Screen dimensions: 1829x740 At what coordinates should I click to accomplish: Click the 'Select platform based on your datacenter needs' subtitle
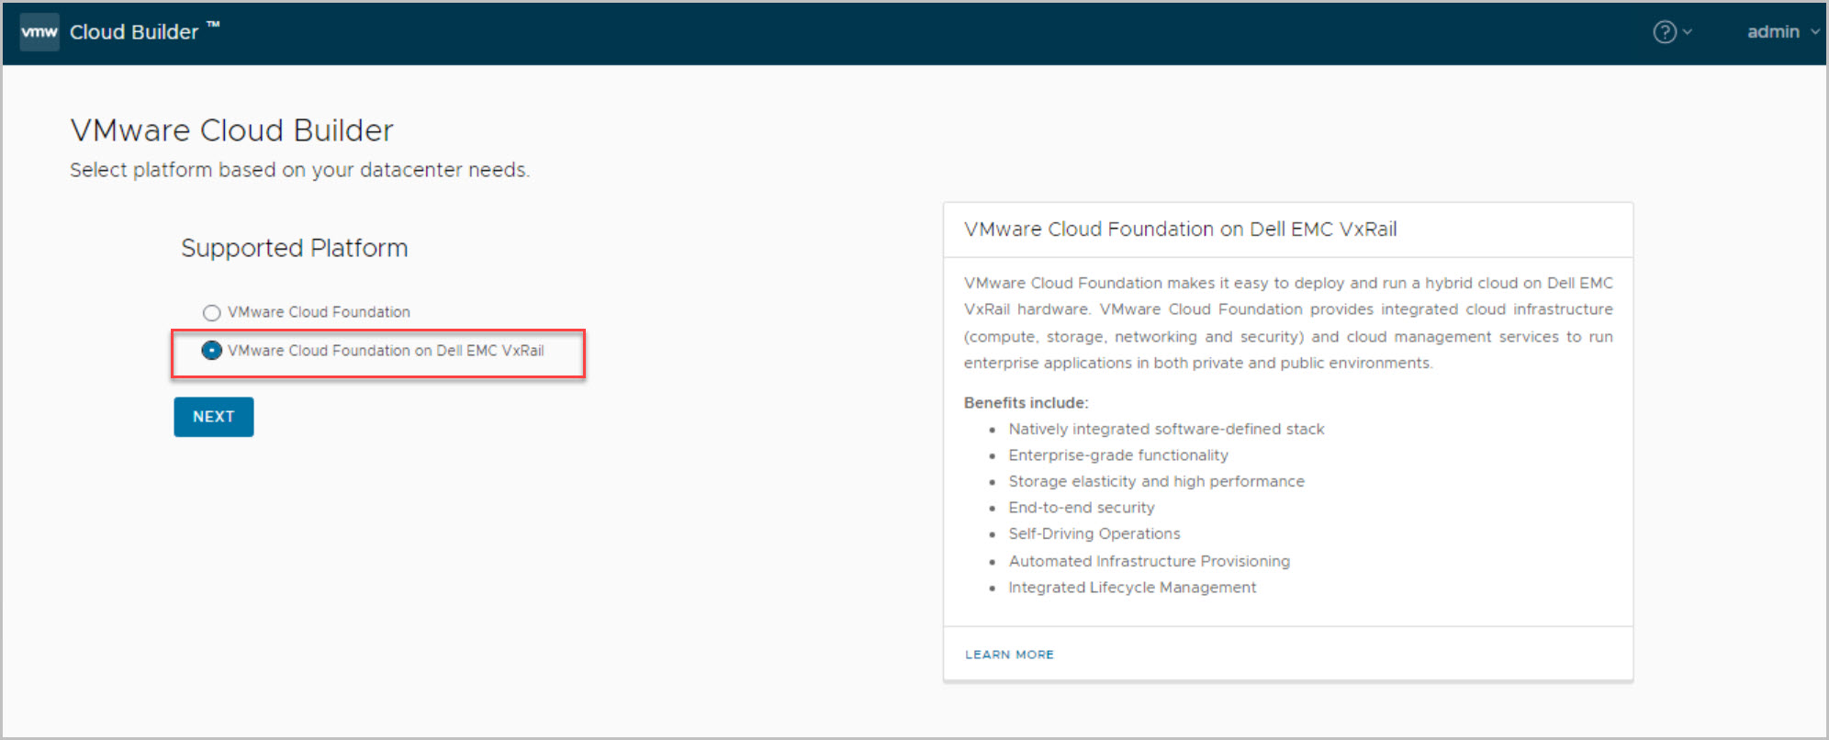pos(299,170)
